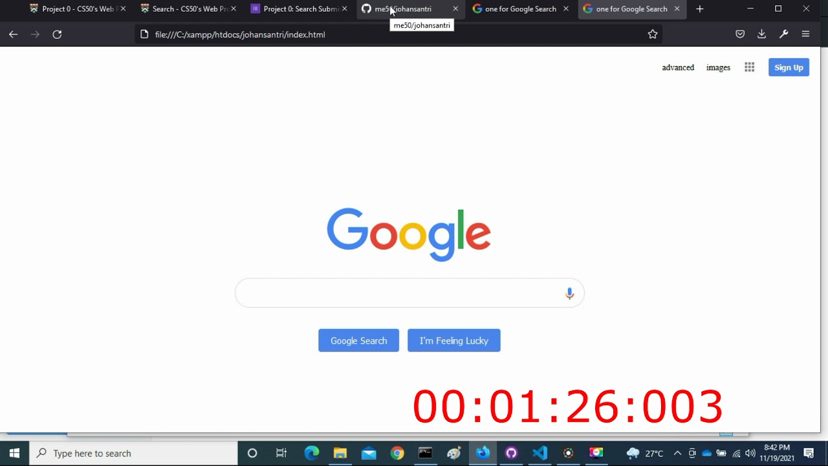Open the developer tools wrench icon

tap(783, 34)
